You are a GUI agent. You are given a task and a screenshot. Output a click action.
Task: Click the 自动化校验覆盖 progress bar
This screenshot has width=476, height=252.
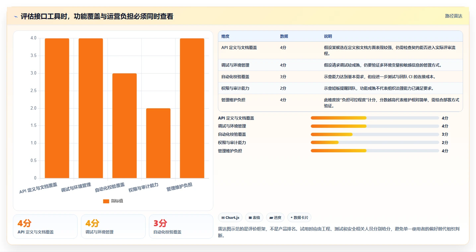[375, 134]
